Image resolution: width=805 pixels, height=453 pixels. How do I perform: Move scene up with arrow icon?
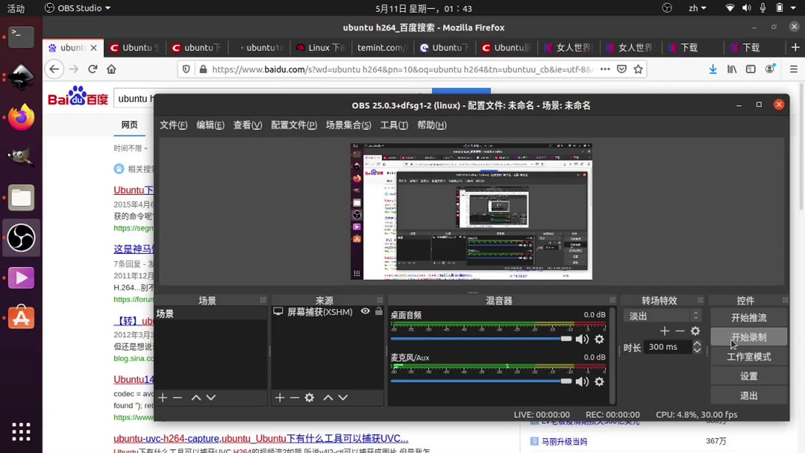click(x=196, y=397)
